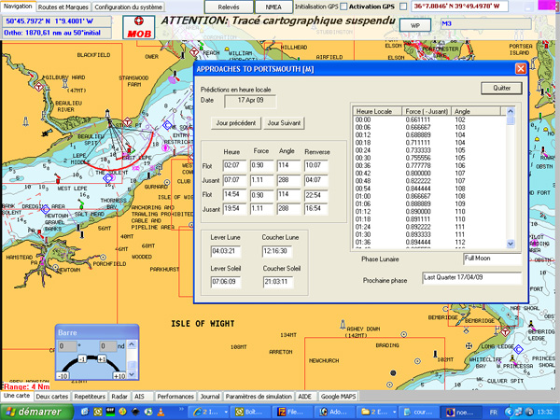Click the +1 mark on Barre rudder gauge
Screen dimensions: 560x420
[x=102, y=359]
